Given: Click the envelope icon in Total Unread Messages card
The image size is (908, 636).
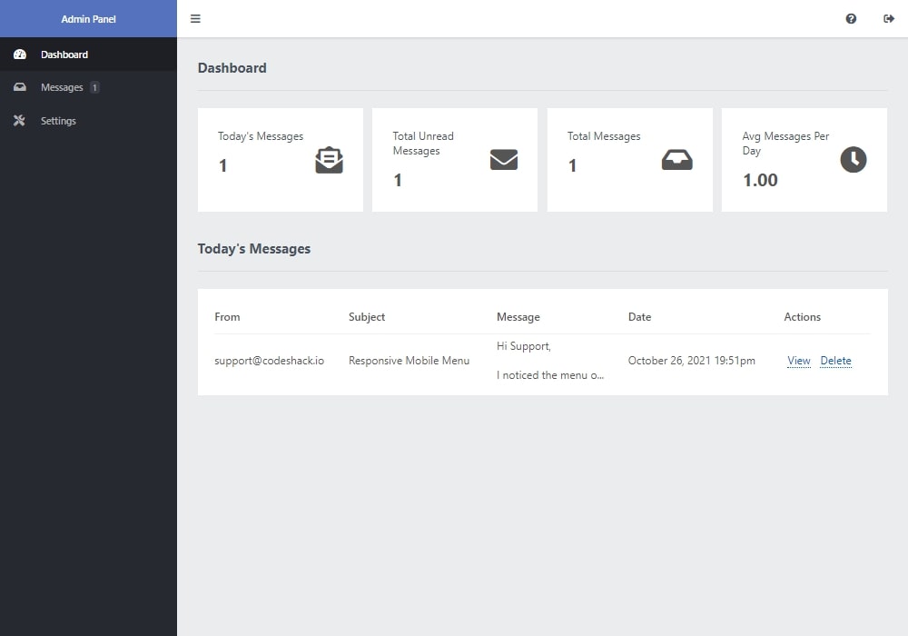Looking at the screenshot, I should [504, 160].
